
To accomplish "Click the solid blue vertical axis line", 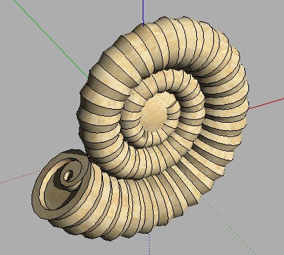I will point(143,12).
